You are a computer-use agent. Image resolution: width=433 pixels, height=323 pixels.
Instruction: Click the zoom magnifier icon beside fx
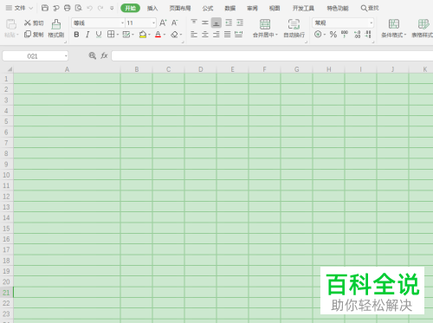point(93,55)
